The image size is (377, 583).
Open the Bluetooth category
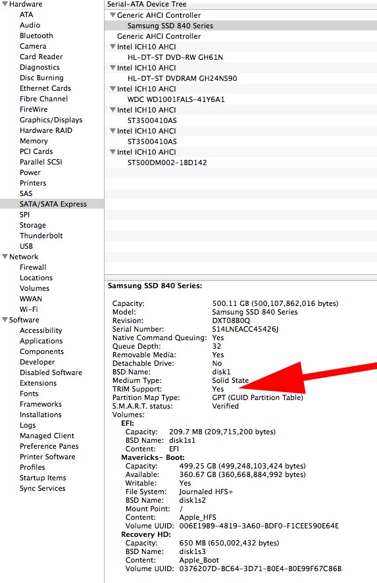pos(36,36)
